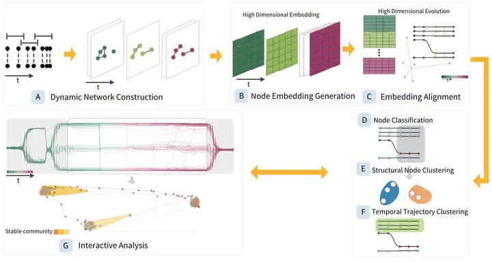The height and width of the screenshot is (262, 492).
Task: Click the orange cluster blob icon
Action: [x=420, y=194]
